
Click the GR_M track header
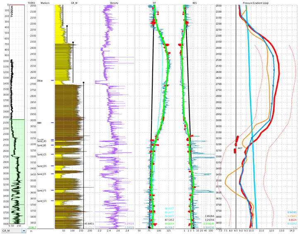74,2
